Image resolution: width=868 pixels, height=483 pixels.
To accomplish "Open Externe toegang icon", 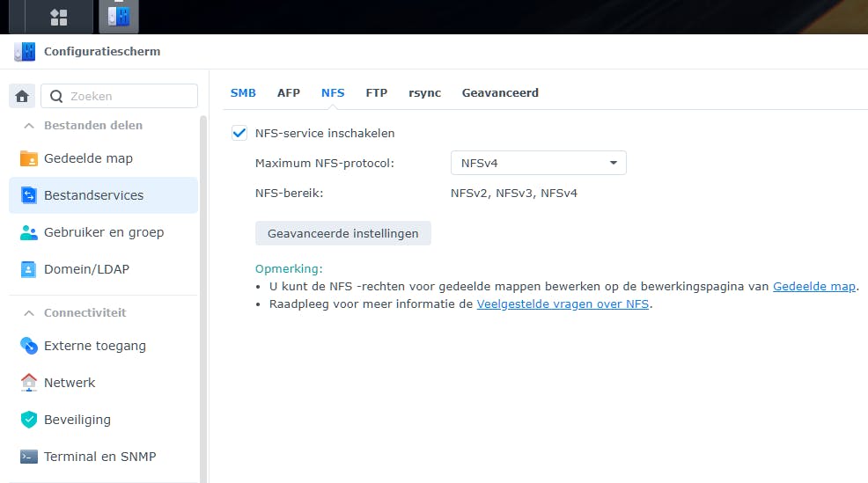I will [x=29, y=346].
